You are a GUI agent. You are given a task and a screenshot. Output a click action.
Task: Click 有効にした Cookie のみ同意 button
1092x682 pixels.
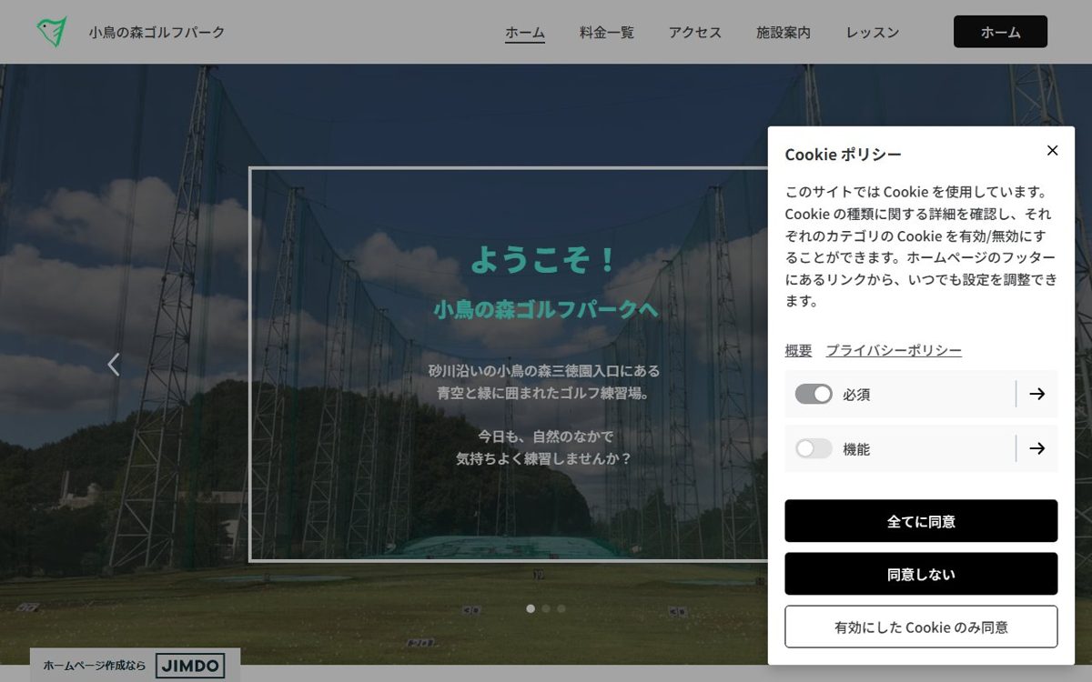click(921, 627)
